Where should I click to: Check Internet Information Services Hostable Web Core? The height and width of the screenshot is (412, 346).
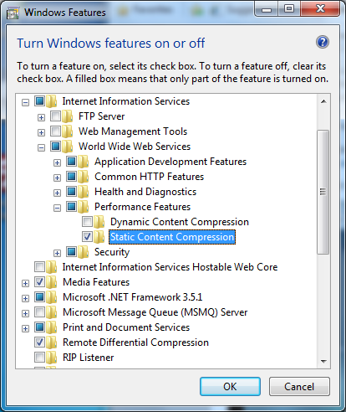[39, 266]
